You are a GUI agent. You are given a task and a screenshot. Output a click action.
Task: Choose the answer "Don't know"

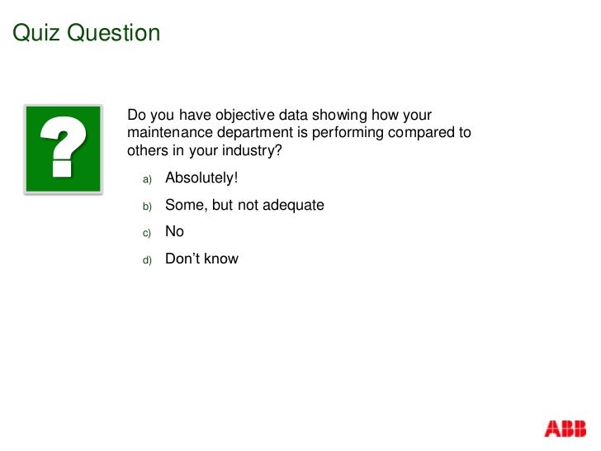(x=201, y=259)
